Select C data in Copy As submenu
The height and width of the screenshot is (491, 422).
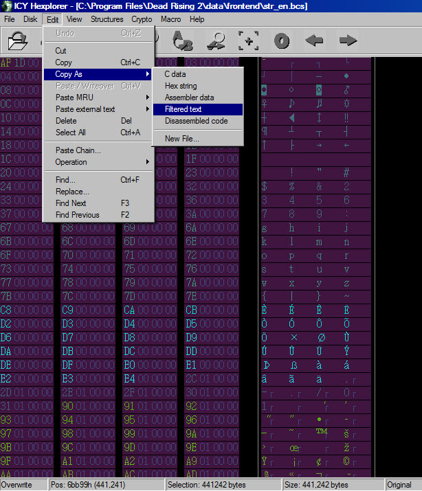(198, 74)
